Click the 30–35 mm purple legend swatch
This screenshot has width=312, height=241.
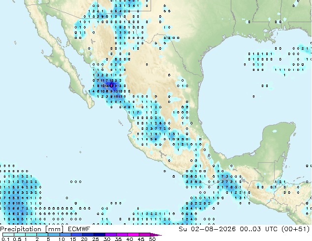pos(111,235)
